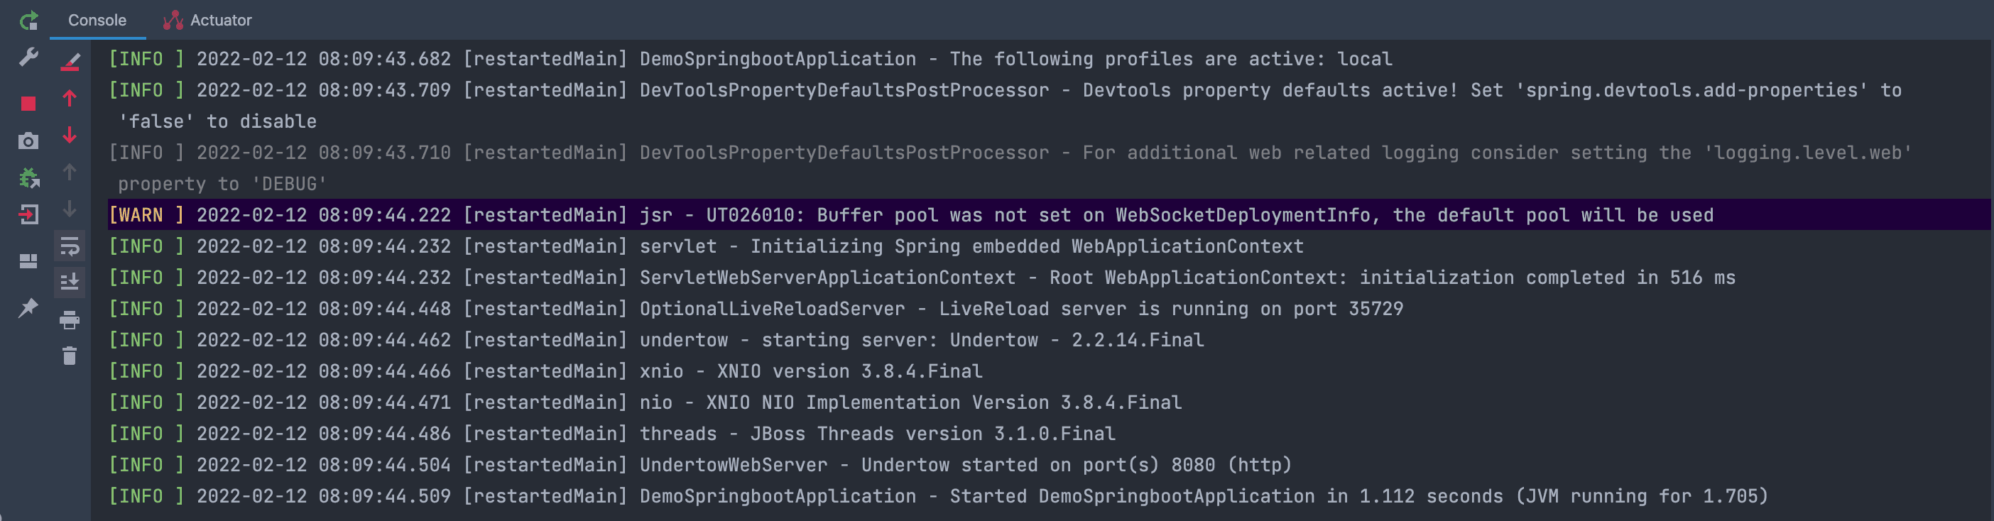Open run configuration settings via wrench icon
Screen dimensions: 1994x521
click(x=28, y=57)
